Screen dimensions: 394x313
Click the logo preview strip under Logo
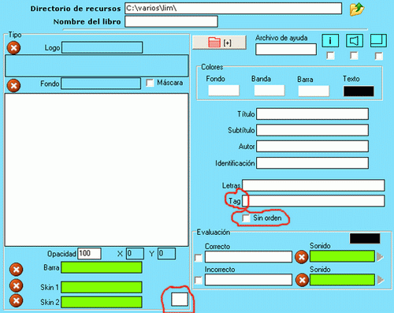tap(96, 65)
